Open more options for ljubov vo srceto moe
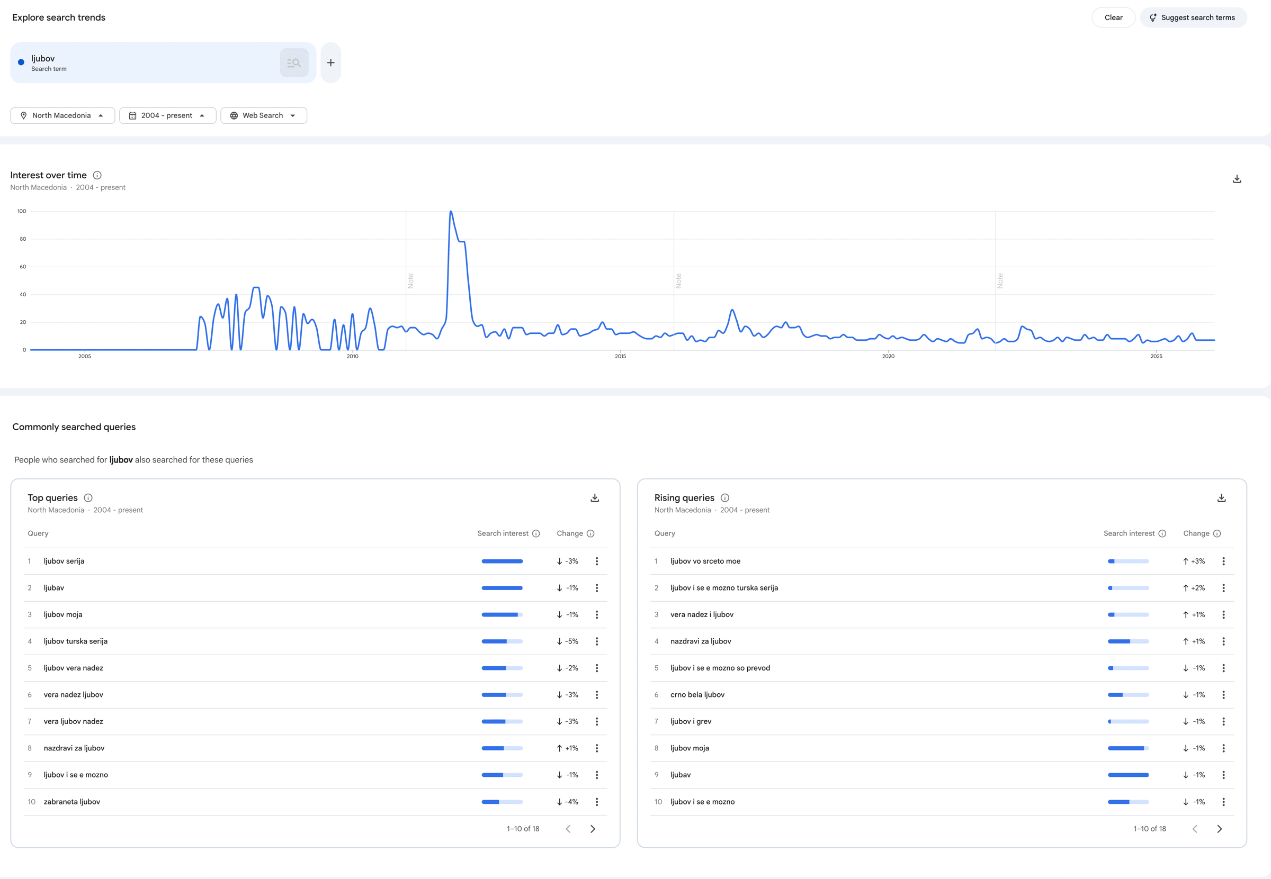 (1223, 561)
